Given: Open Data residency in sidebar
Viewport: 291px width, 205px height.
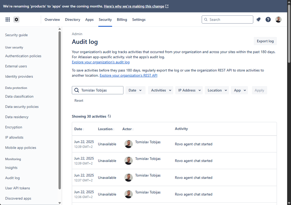Looking at the screenshot, I should (x=17, y=117).
